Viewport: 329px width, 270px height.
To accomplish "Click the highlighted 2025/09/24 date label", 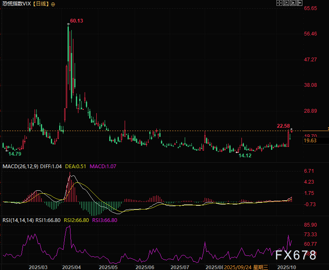I will (239, 267).
